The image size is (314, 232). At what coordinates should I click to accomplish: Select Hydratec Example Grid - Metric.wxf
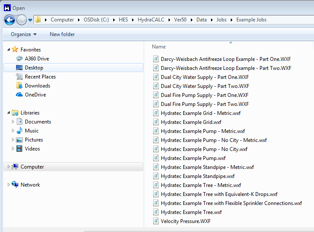(201, 113)
